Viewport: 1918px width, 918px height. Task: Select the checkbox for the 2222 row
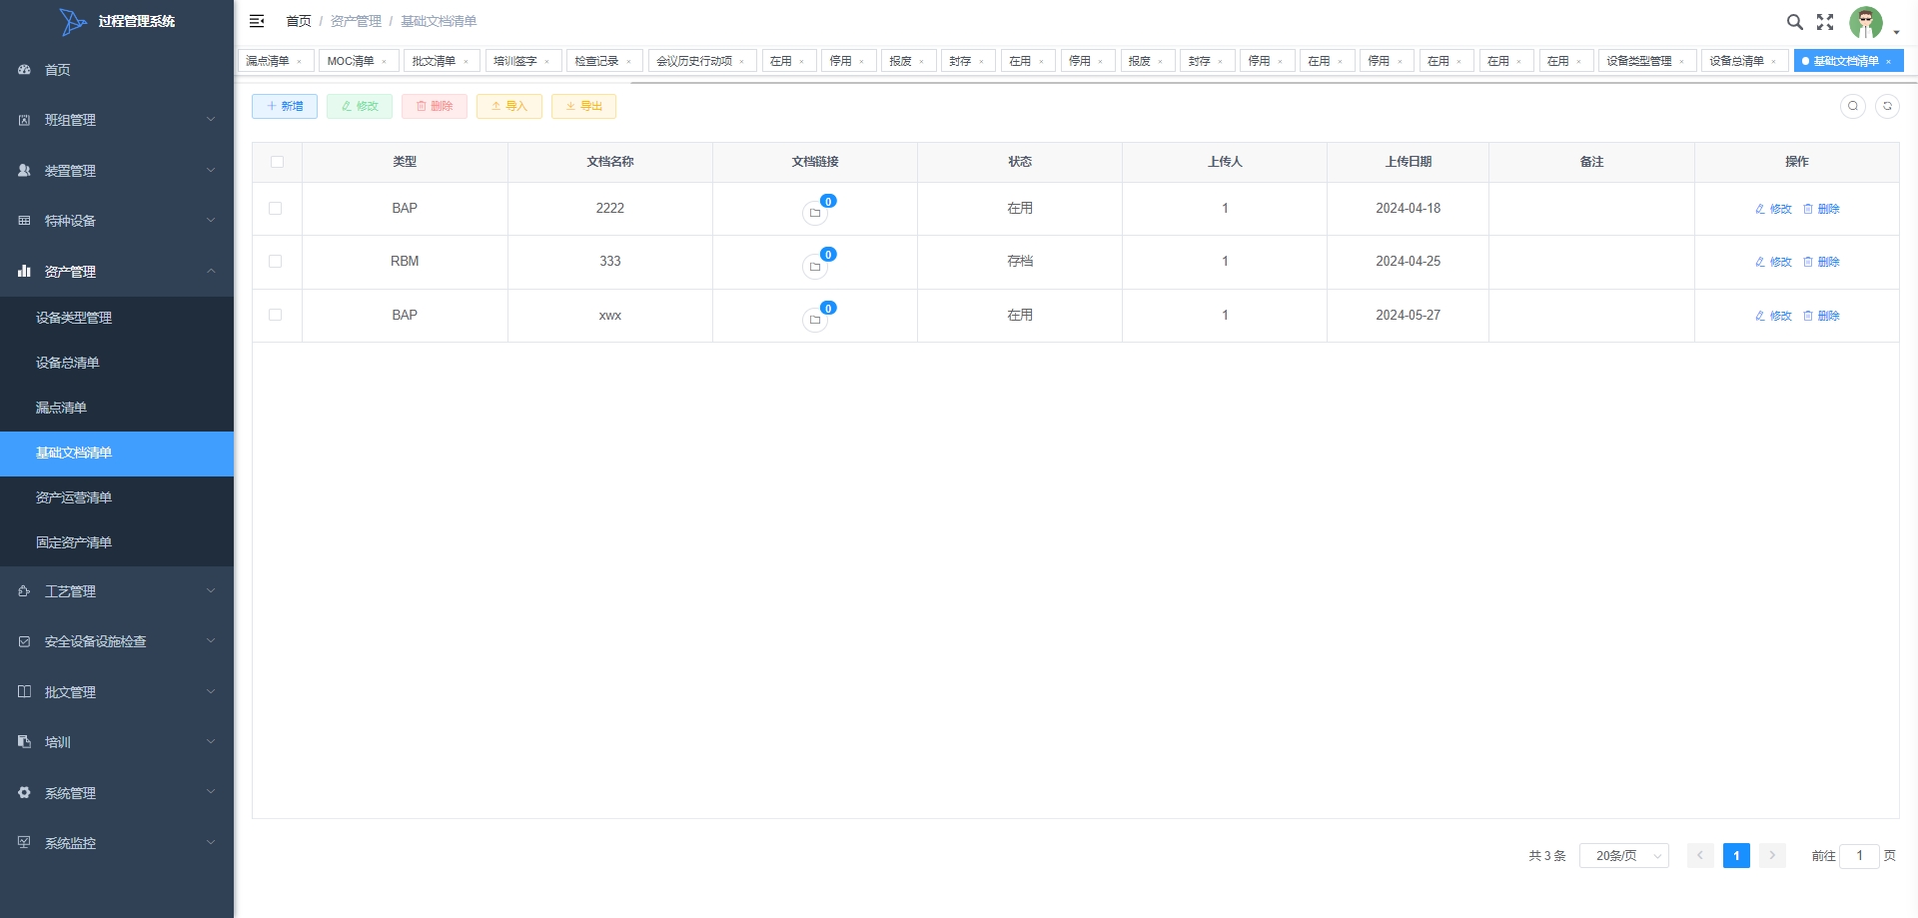click(x=276, y=208)
